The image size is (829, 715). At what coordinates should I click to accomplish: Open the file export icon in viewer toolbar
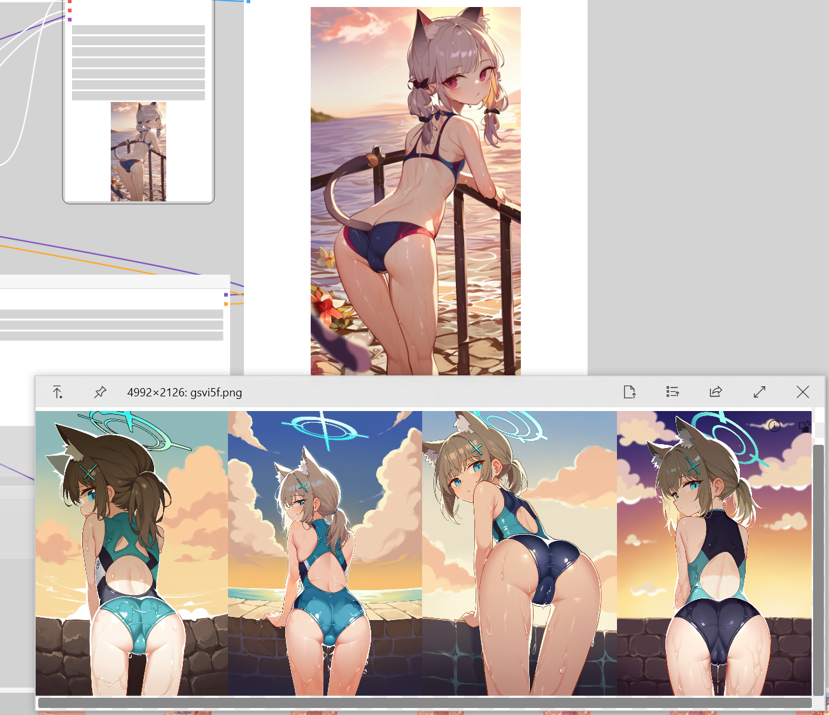630,392
